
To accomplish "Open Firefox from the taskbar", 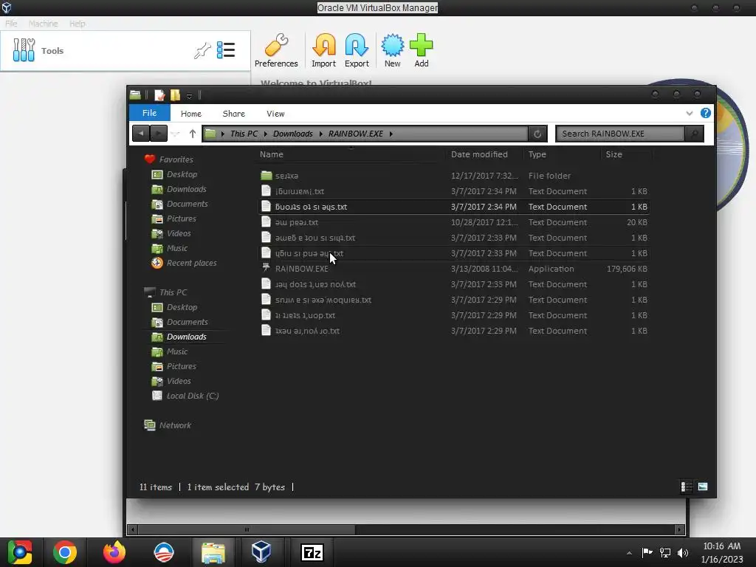I will pos(114,552).
